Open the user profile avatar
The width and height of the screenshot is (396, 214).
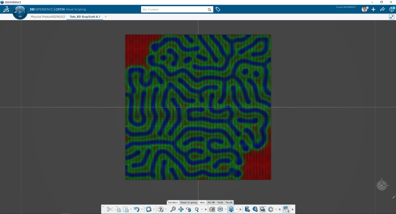pyautogui.click(x=364, y=9)
